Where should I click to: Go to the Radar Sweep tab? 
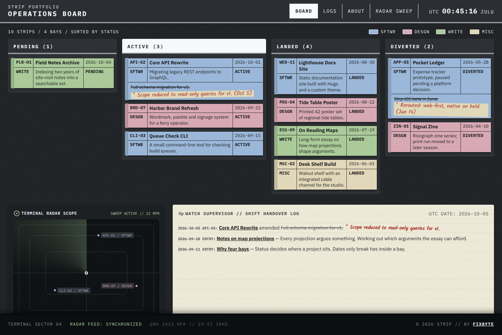click(x=394, y=11)
